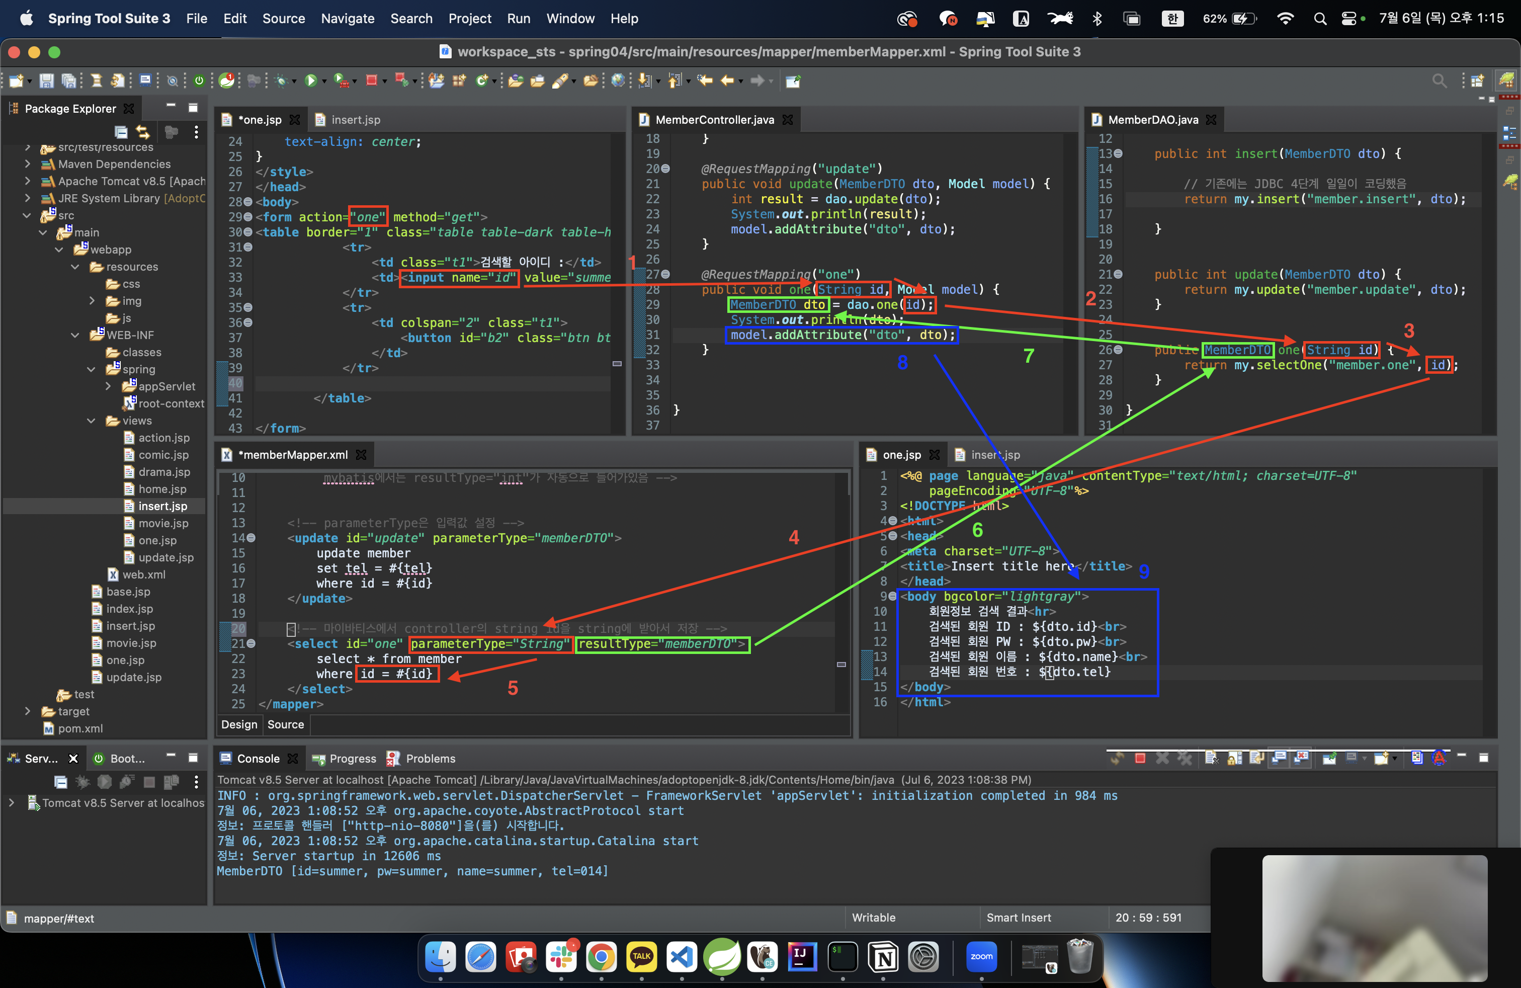The width and height of the screenshot is (1521, 988).
Task: Collapse the views folder
Action: click(x=91, y=421)
